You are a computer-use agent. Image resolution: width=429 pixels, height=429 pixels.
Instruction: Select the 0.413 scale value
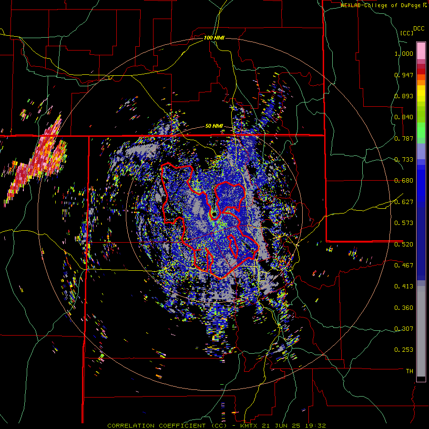(x=404, y=286)
